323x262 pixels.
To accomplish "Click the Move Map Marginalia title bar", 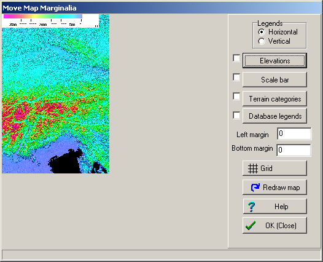I will [161, 8].
